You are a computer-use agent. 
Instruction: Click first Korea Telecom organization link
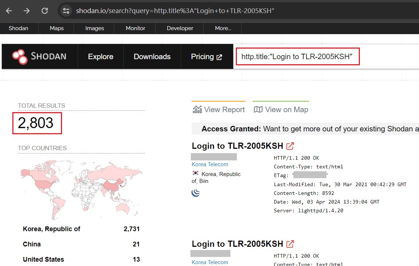click(x=210, y=164)
